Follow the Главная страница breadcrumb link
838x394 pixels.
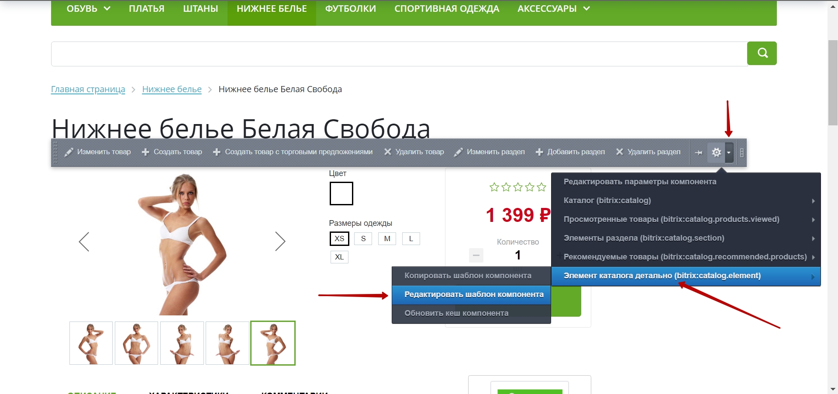tap(88, 89)
